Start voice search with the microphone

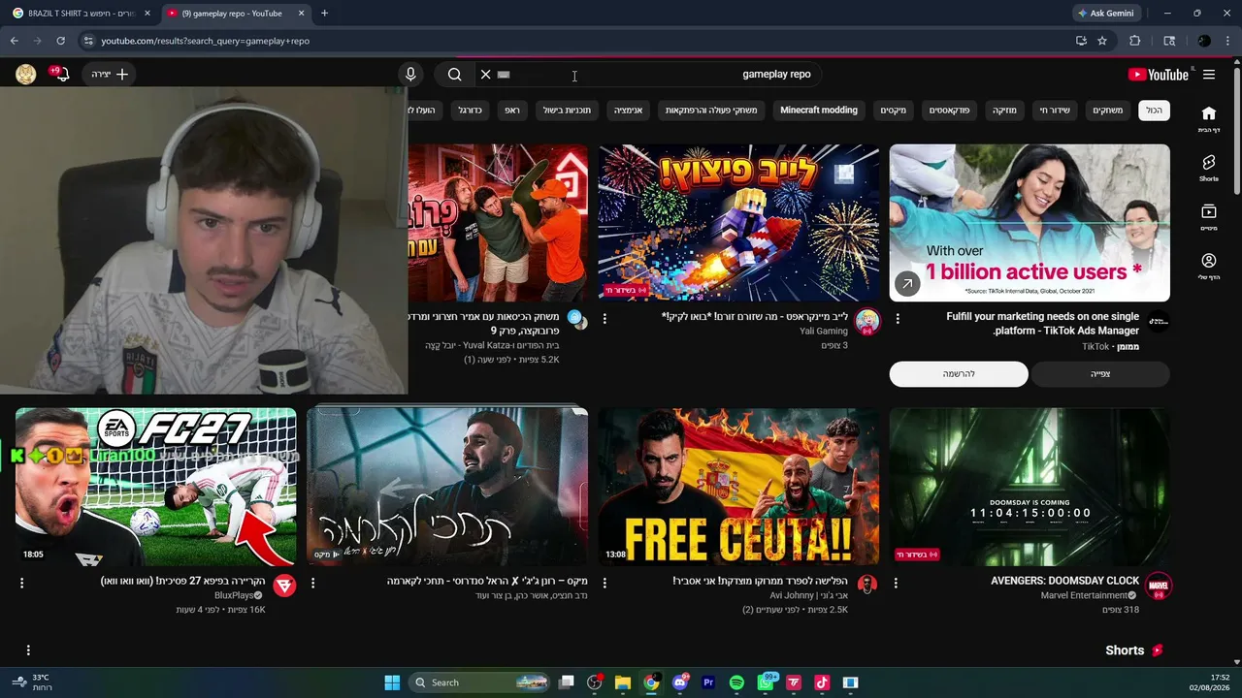410,75
